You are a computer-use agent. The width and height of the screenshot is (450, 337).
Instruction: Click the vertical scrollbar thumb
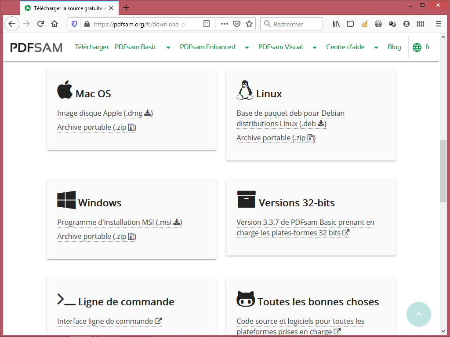(443, 171)
